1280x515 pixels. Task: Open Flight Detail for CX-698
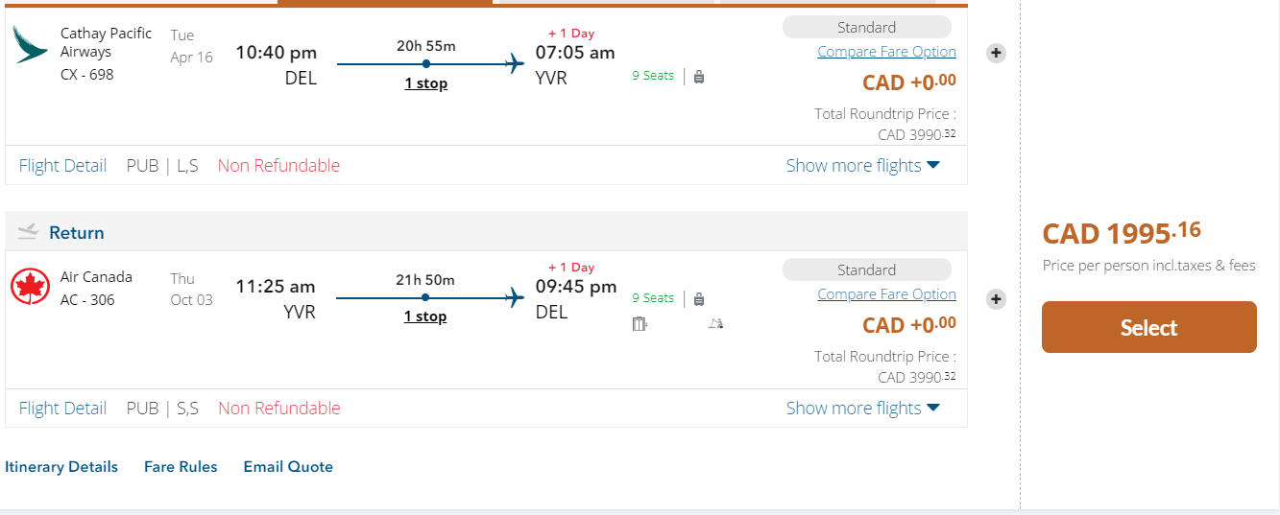pyautogui.click(x=62, y=166)
